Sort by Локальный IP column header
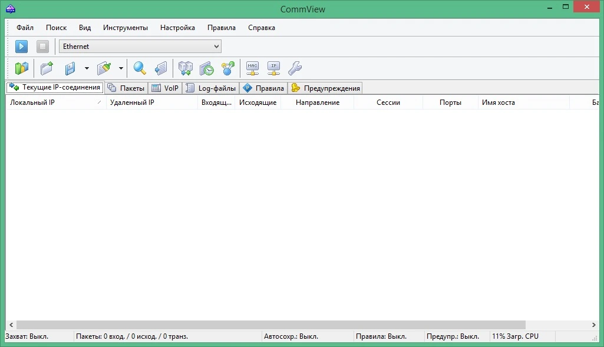The height and width of the screenshot is (347, 604). (x=56, y=103)
